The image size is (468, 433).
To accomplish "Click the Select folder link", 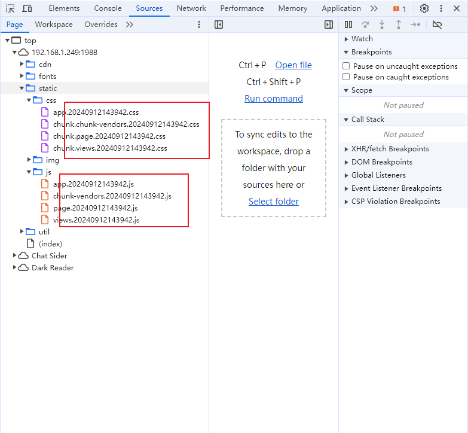I will tap(274, 202).
